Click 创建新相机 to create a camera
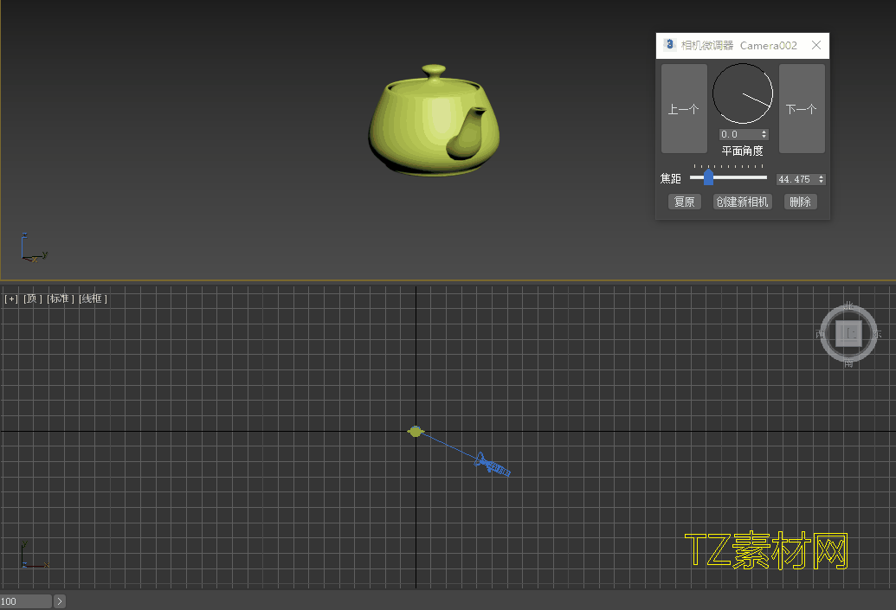The height and width of the screenshot is (610, 896). point(742,202)
